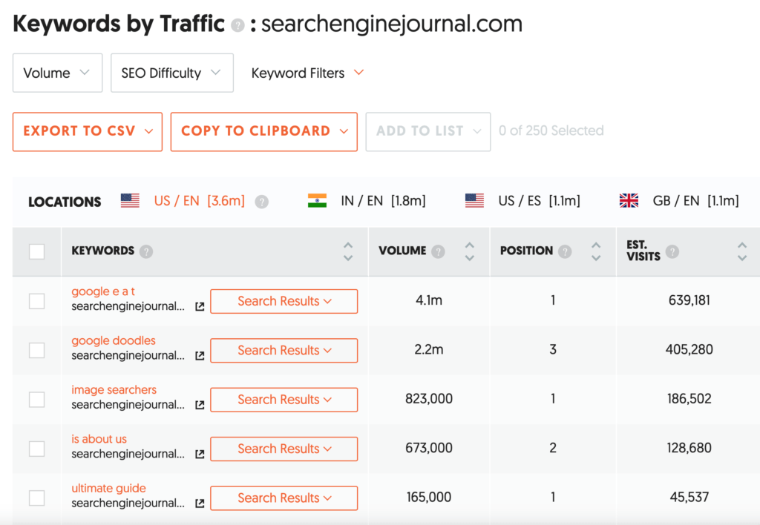Open the Keyword Filters dropdown
The height and width of the screenshot is (525, 760).
(x=307, y=73)
